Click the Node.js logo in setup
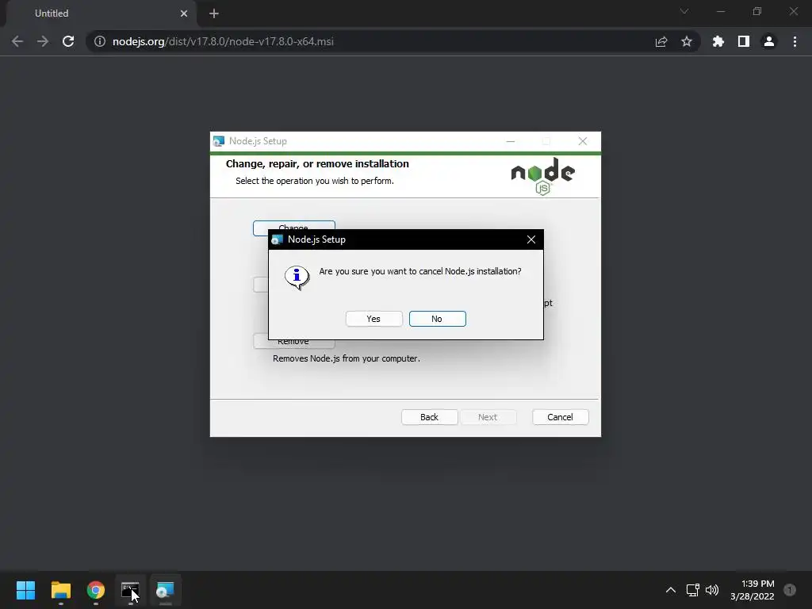The image size is (812, 609). click(542, 176)
